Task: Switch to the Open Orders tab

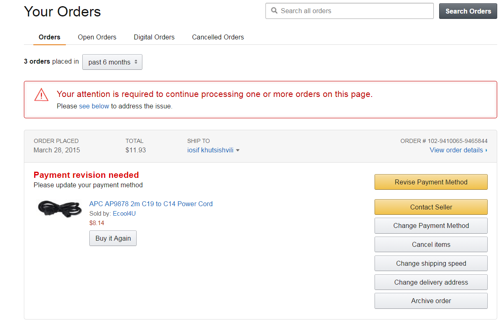Action: [x=97, y=37]
